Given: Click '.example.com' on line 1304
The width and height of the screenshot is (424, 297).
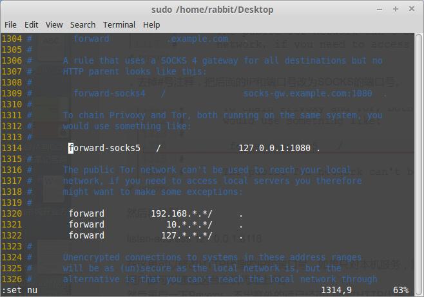Looking at the screenshot, I should click(x=197, y=39).
